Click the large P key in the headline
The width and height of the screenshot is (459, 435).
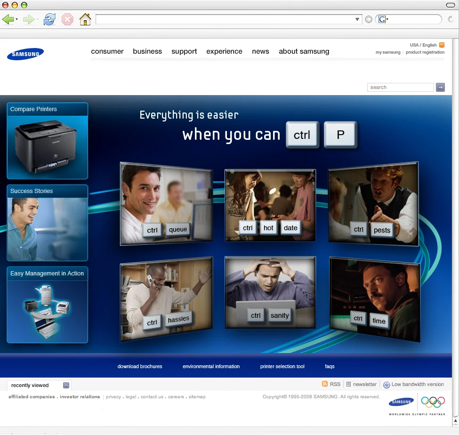(340, 135)
